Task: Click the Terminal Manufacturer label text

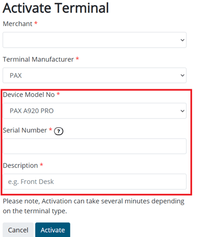Action: (38, 59)
